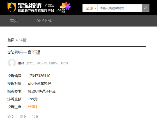This screenshot has height=124, width=157.
Task: Click the like count next to thumbs-up
Action: [x=13, y=117]
